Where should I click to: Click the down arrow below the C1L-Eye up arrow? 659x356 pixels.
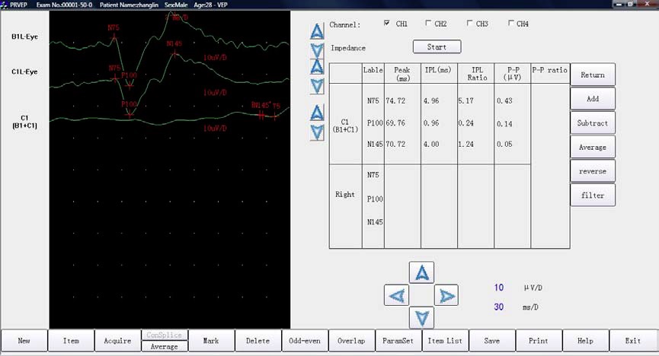(317, 86)
